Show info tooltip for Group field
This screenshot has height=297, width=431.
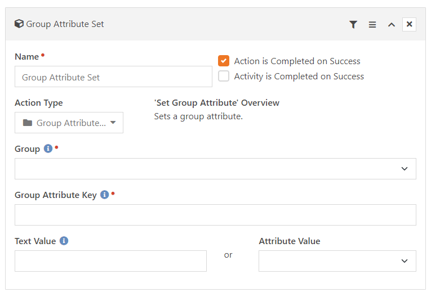click(x=48, y=148)
